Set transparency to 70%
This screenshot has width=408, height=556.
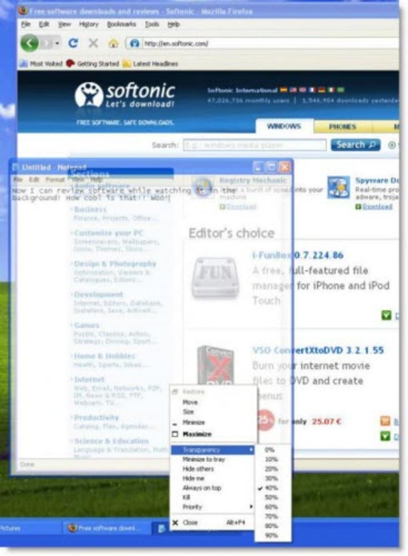coord(271,516)
